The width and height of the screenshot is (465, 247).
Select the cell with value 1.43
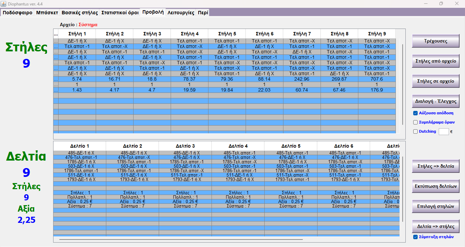[77, 90]
